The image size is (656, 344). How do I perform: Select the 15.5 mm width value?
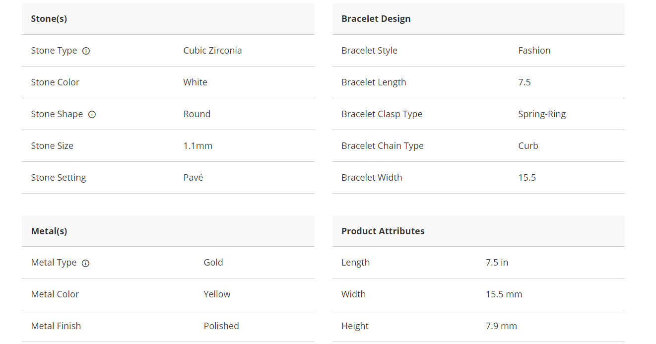point(504,294)
